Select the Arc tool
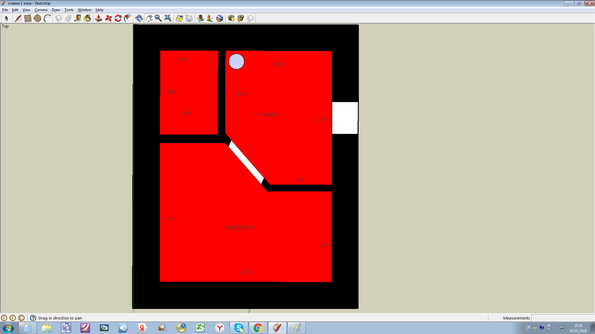595x334 pixels. 47,18
